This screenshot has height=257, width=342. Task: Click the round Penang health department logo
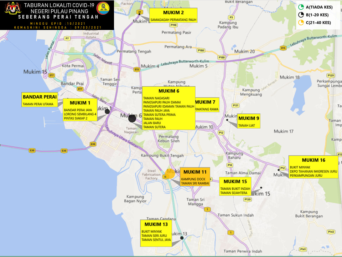click(x=103, y=8)
